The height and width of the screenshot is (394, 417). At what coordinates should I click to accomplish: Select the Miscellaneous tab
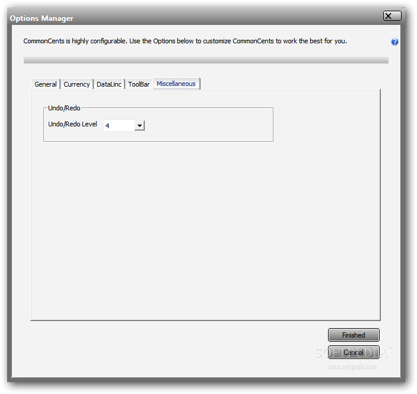point(176,84)
